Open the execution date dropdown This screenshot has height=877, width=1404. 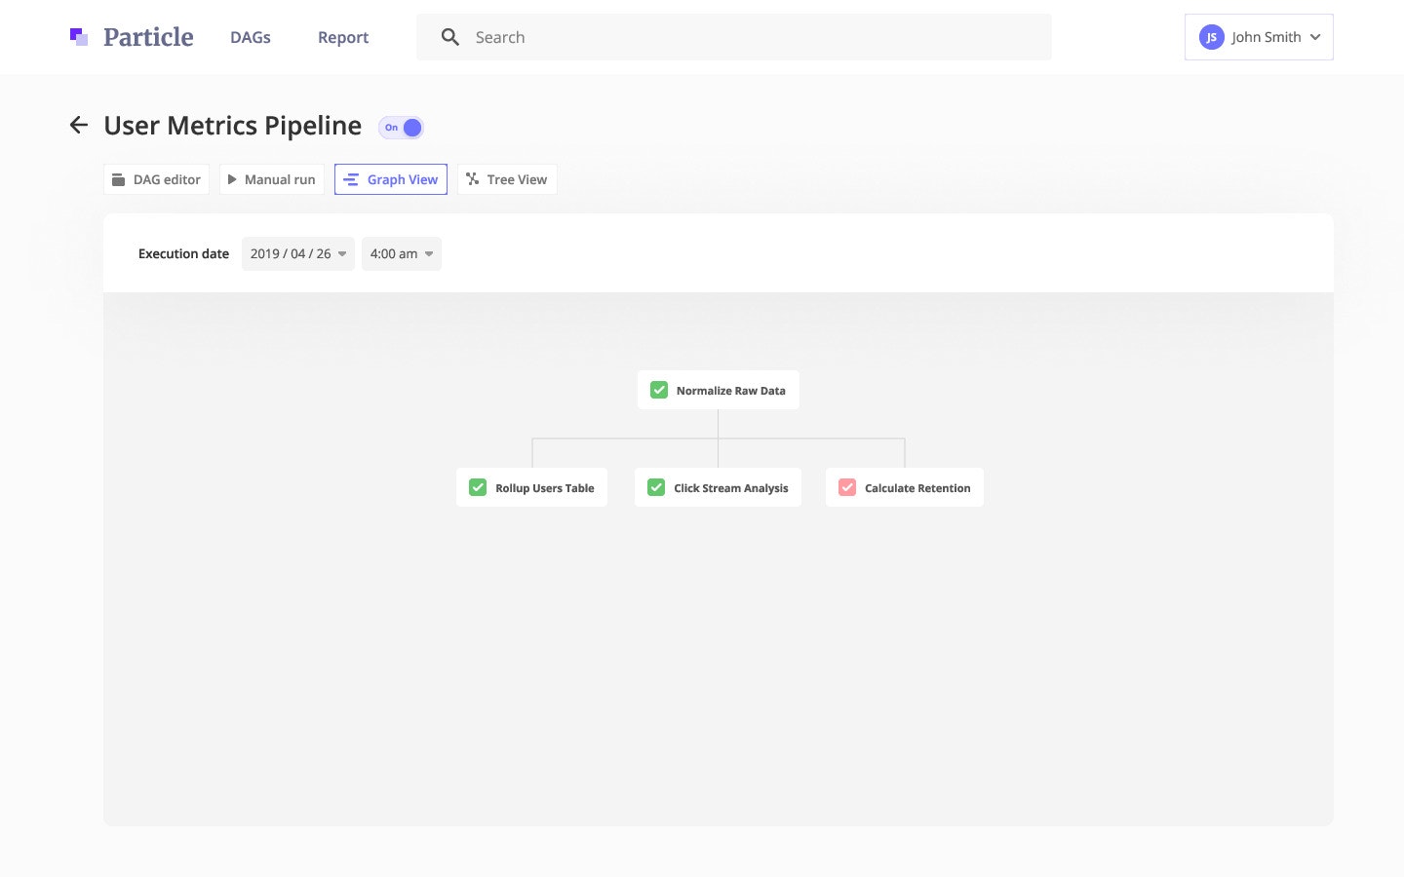[297, 253]
